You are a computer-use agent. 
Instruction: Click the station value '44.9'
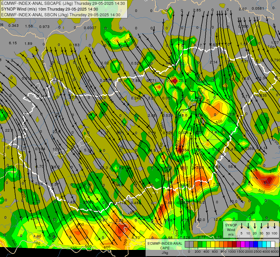pos(152,150)
